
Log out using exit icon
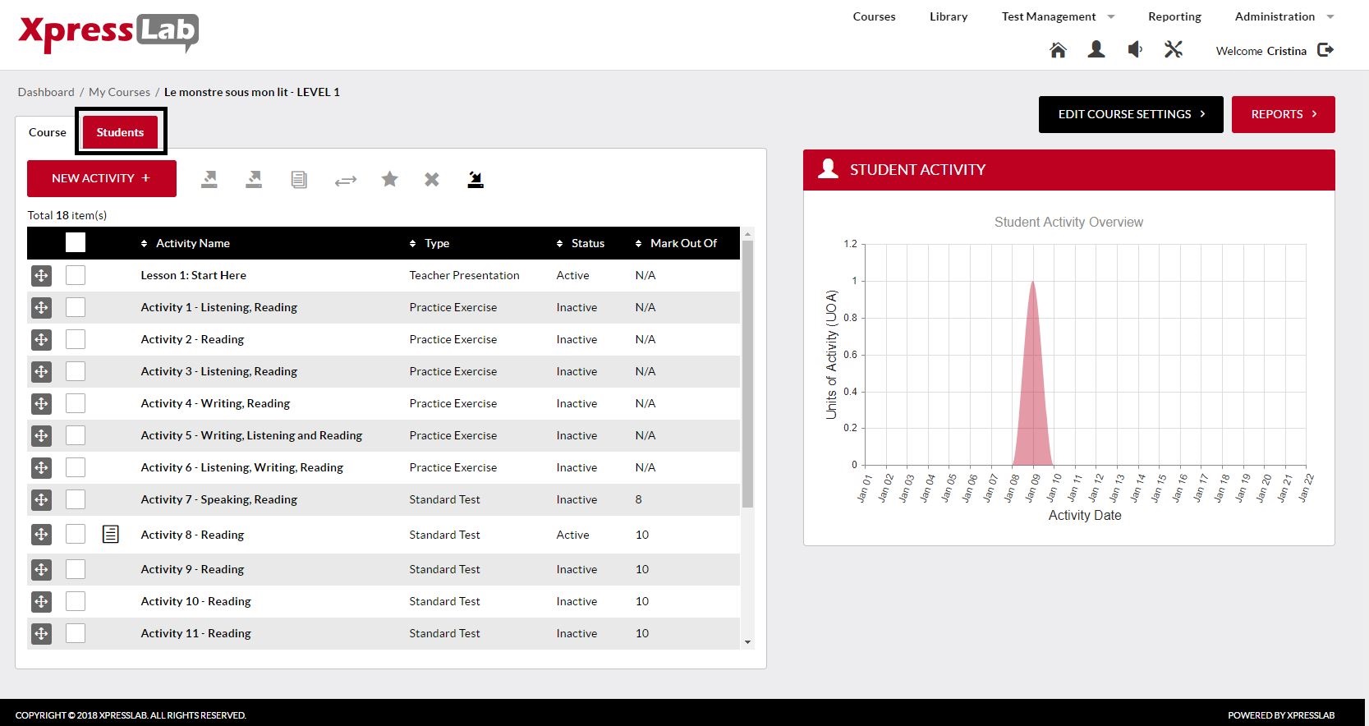[1325, 50]
